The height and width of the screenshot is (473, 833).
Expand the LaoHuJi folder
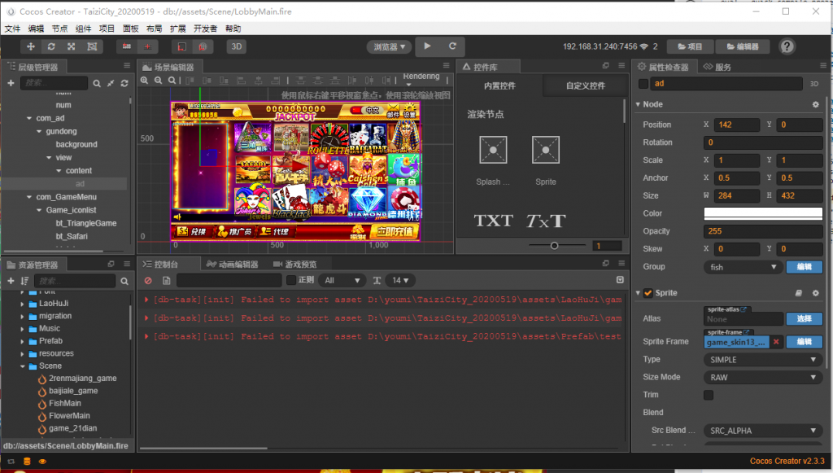coord(22,304)
